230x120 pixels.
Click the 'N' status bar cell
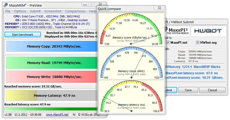(74, 115)
